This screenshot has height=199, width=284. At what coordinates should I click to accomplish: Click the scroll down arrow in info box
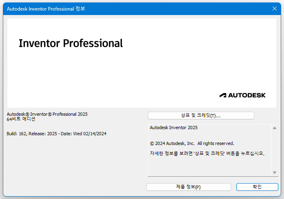[274, 173]
